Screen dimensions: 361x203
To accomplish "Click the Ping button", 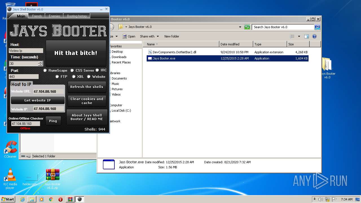I will 53,121.
